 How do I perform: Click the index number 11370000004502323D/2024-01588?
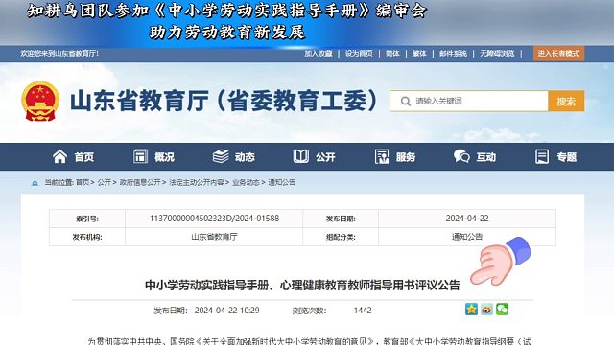214,218
